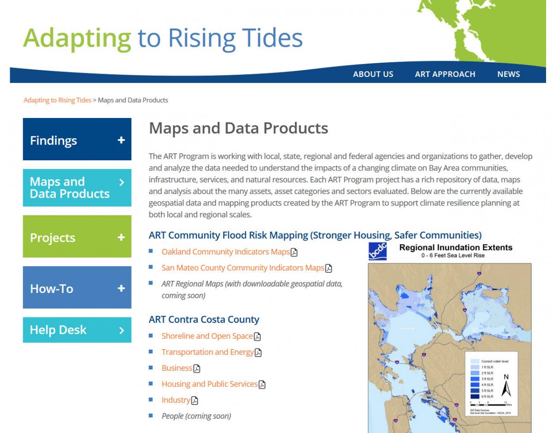Expand the Projects section plus icon
Screen dimensions: 553x433
121,237
